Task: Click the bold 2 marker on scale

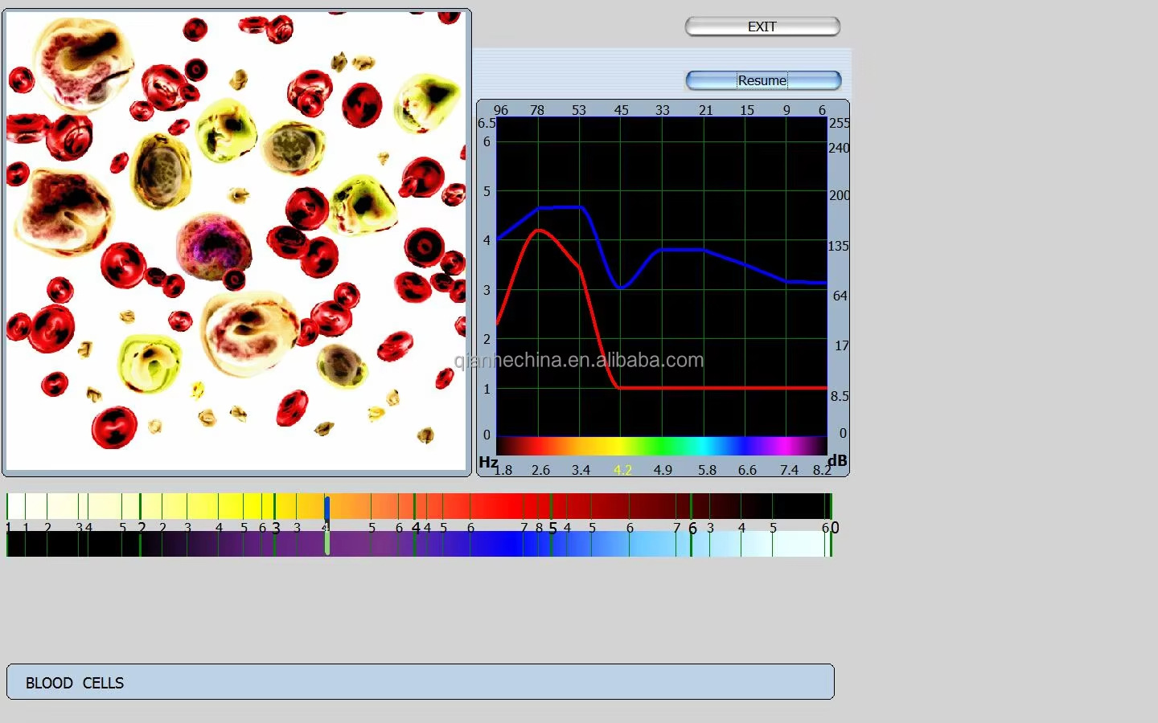Action: click(142, 528)
